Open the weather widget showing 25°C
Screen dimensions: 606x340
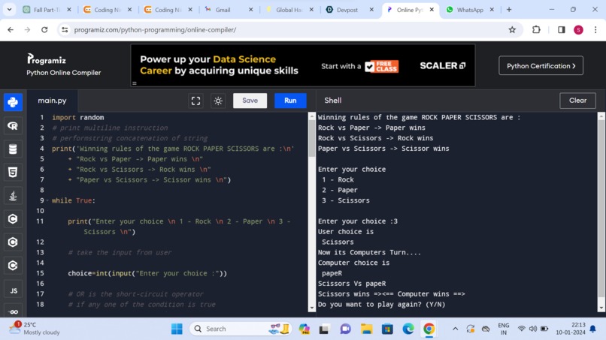[x=35, y=329]
